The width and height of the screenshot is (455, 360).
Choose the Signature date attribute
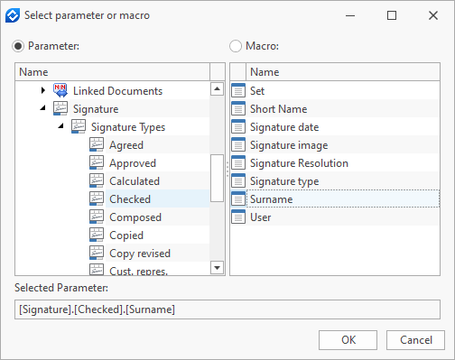tap(335, 126)
